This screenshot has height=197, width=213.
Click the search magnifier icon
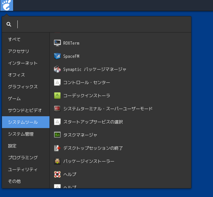click(9, 24)
